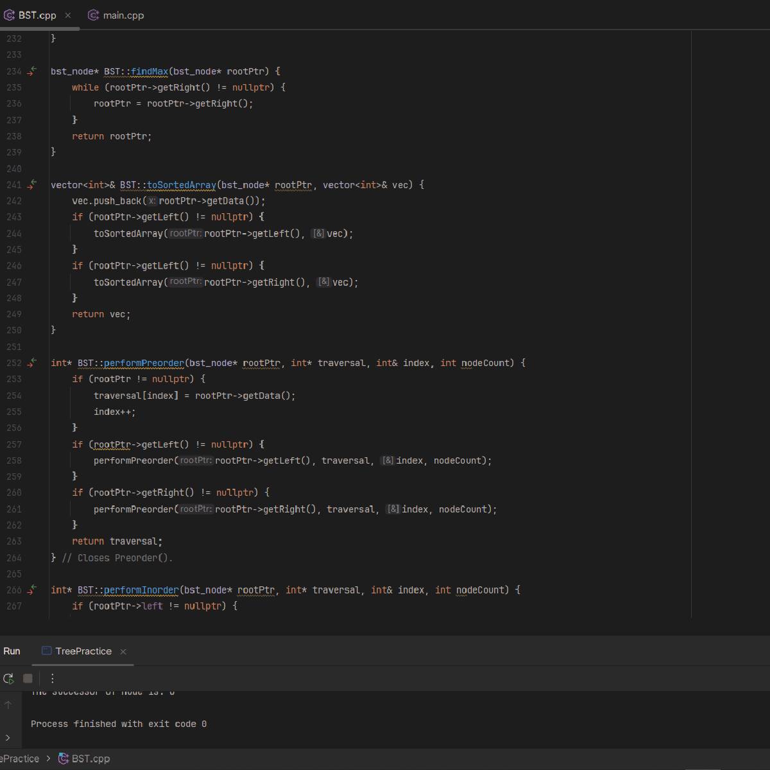Open the three-dot More options in Run toolbar
Viewport: 770px width, 770px height.
[x=53, y=678]
